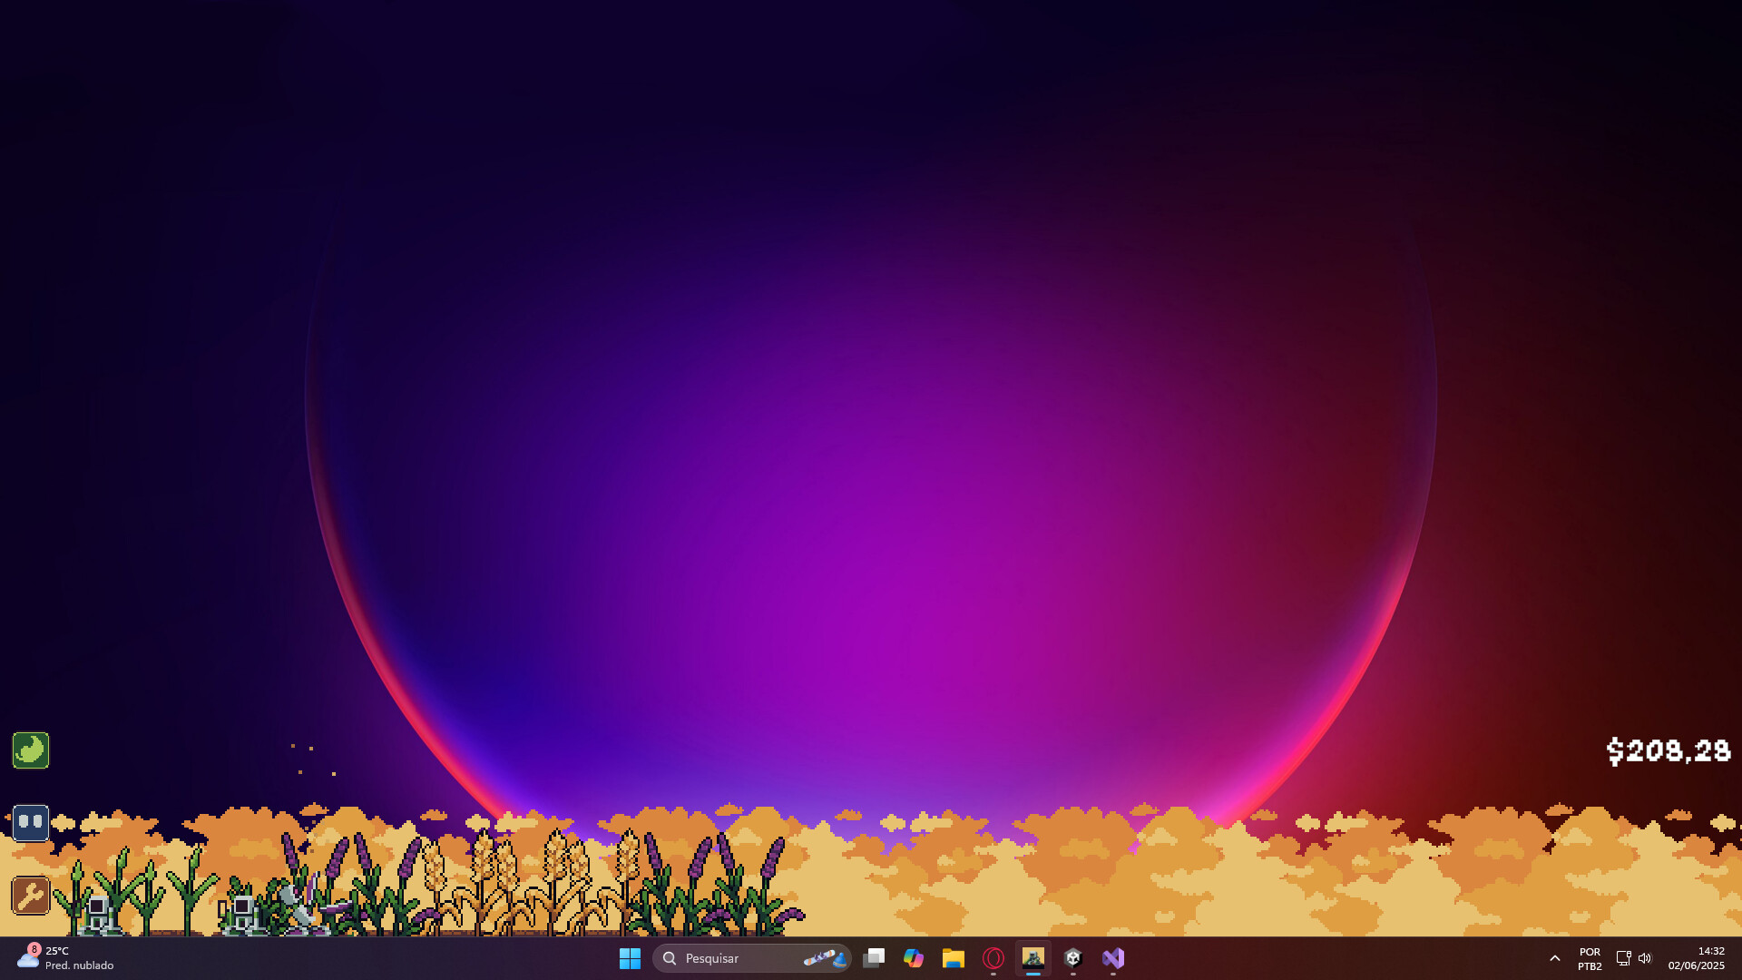Toggle the keyboard layout POR PTB2
Viewport: 1742px width, 980px height.
[1590, 957]
